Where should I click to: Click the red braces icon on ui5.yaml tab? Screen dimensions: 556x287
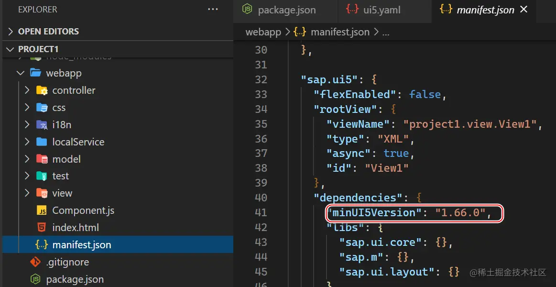coord(352,10)
